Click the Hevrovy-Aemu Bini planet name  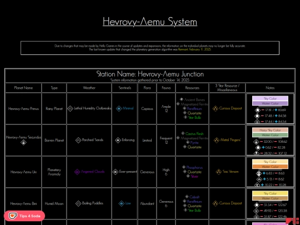pyautogui.click(x=23, y=203)
